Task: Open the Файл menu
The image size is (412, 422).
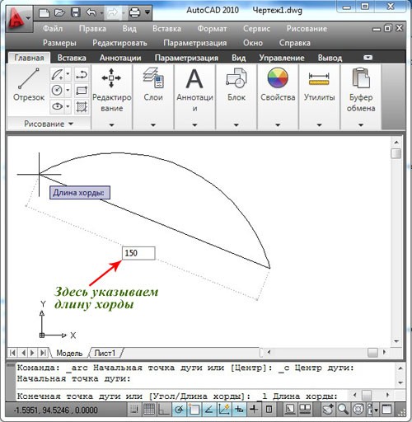Action: pos(53,29)
